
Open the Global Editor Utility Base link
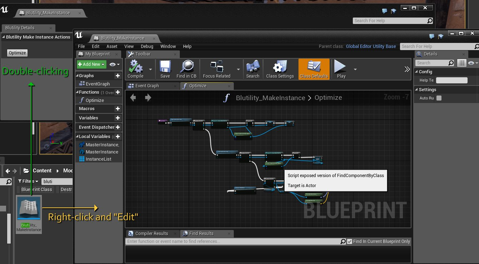pos(371,47)
